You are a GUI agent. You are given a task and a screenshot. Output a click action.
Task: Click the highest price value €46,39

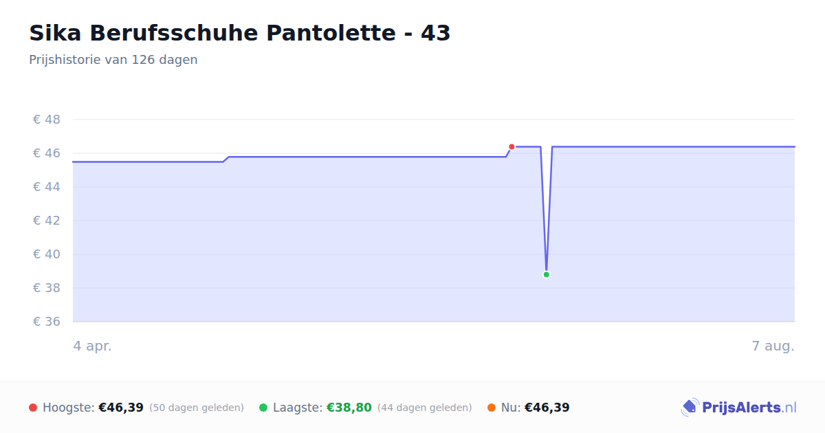tap(121, 408)
